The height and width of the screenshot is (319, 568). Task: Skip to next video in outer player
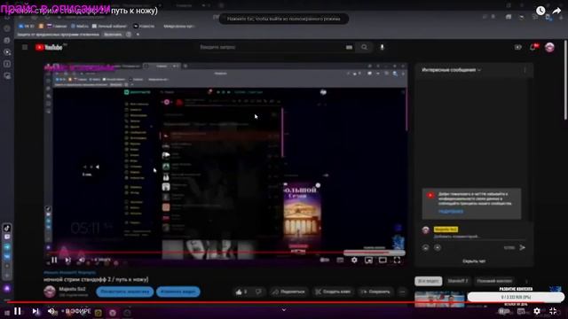tap(35, 311)
